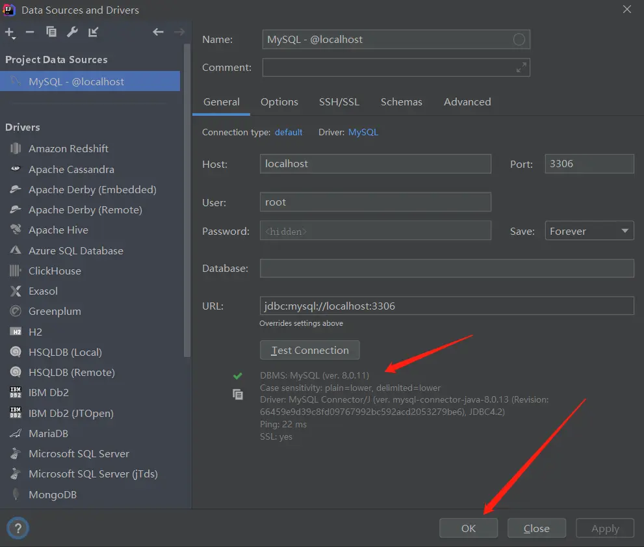Close the Data Sources and Drivers dialog

[626, 10]
